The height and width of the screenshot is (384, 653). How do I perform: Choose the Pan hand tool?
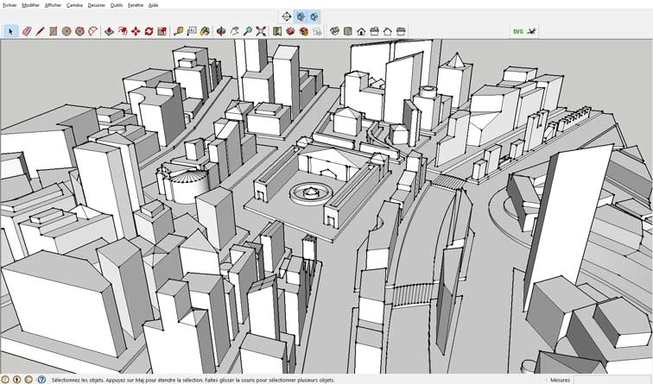point(234,31)
